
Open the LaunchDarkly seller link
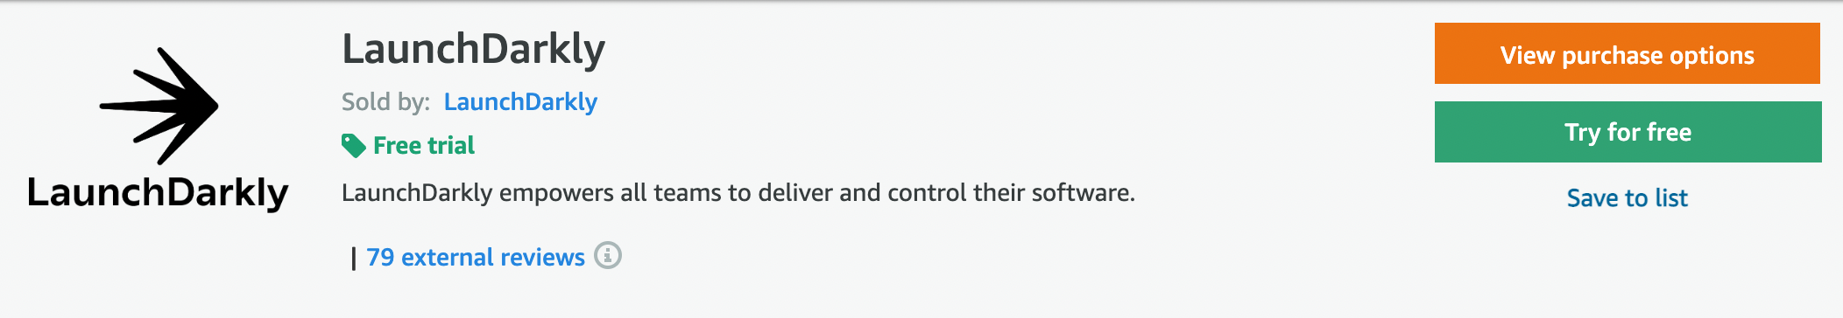(520, 102)
